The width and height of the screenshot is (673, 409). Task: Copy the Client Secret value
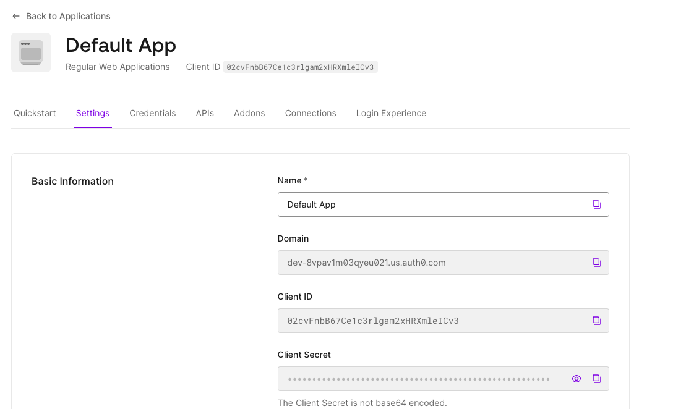coord(596,379)
